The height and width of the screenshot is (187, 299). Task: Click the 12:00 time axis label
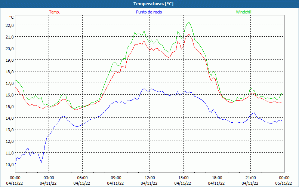pos(149,178)
